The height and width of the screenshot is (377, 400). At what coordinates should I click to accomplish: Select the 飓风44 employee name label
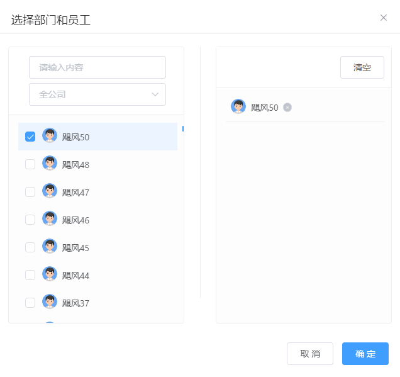tap(76, 276)
